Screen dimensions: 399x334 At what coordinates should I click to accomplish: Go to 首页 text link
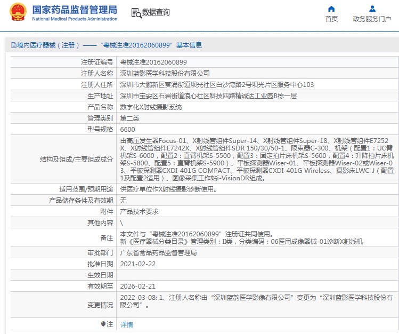click(331, 19)
